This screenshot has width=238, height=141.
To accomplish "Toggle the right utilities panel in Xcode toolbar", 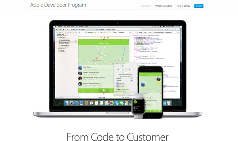I will tap(177, 29).
